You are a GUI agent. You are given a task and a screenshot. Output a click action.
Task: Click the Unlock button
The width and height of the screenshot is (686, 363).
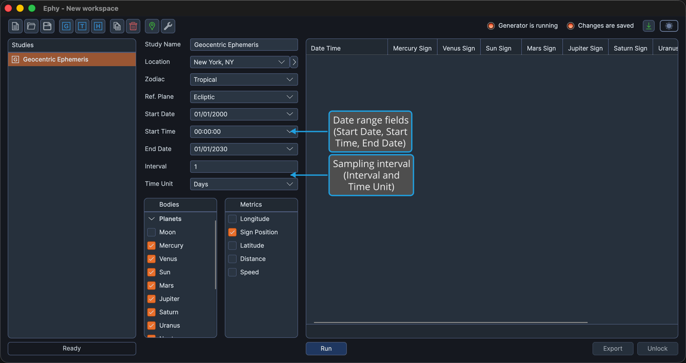[658, 349]
